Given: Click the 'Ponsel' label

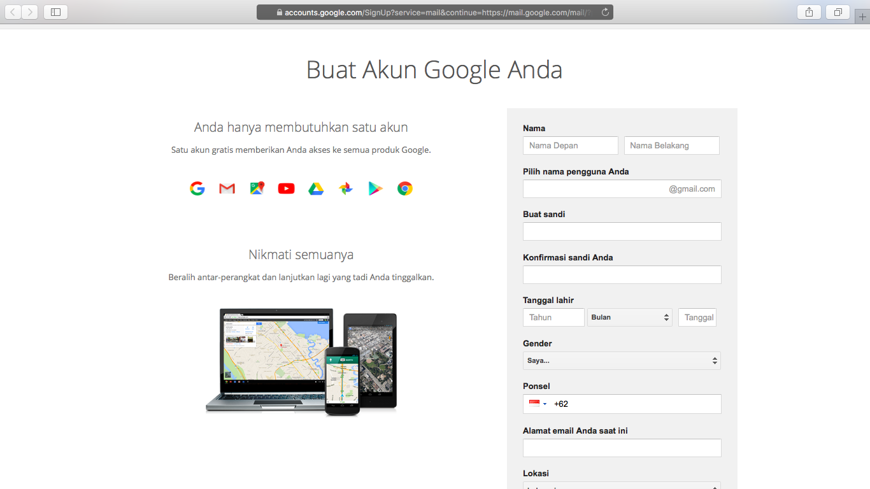Looking at the screenshot, I should pyautogui.click(x=536, y=386).
